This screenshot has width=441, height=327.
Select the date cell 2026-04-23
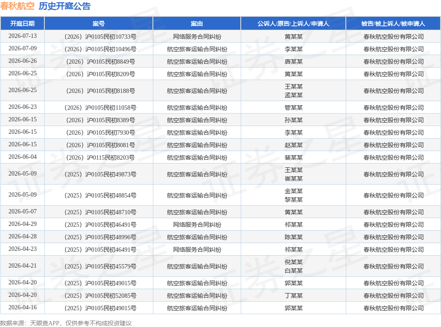coord(22,249)
